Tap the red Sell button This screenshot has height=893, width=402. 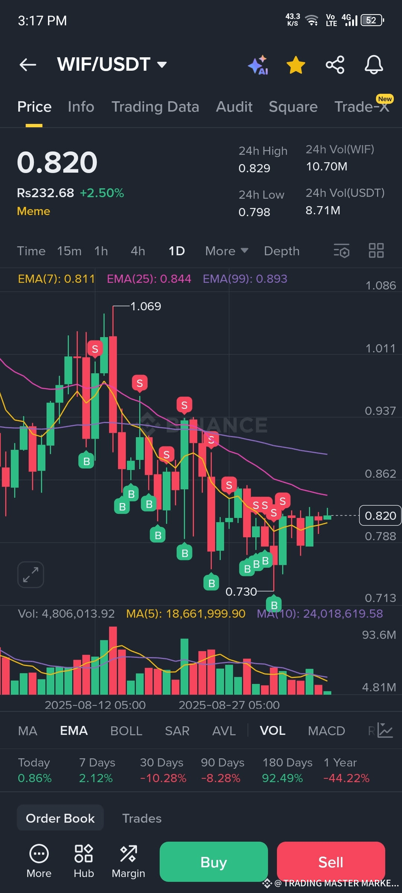pyautogui.click(x=331, y=862)
